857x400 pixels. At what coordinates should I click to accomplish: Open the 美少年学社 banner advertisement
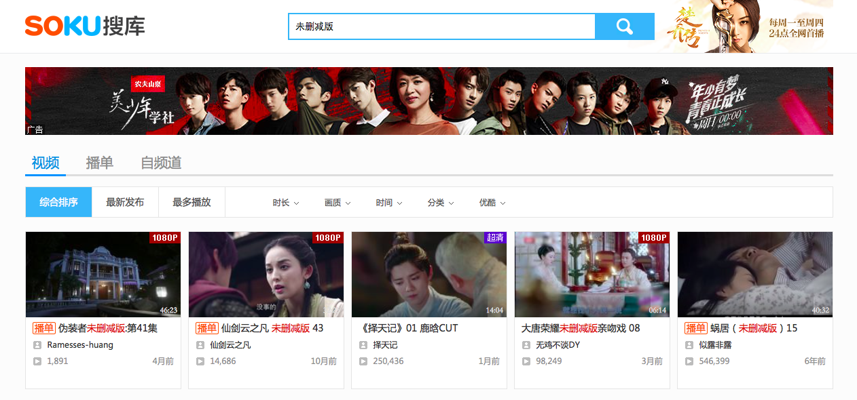pos(429,101)
